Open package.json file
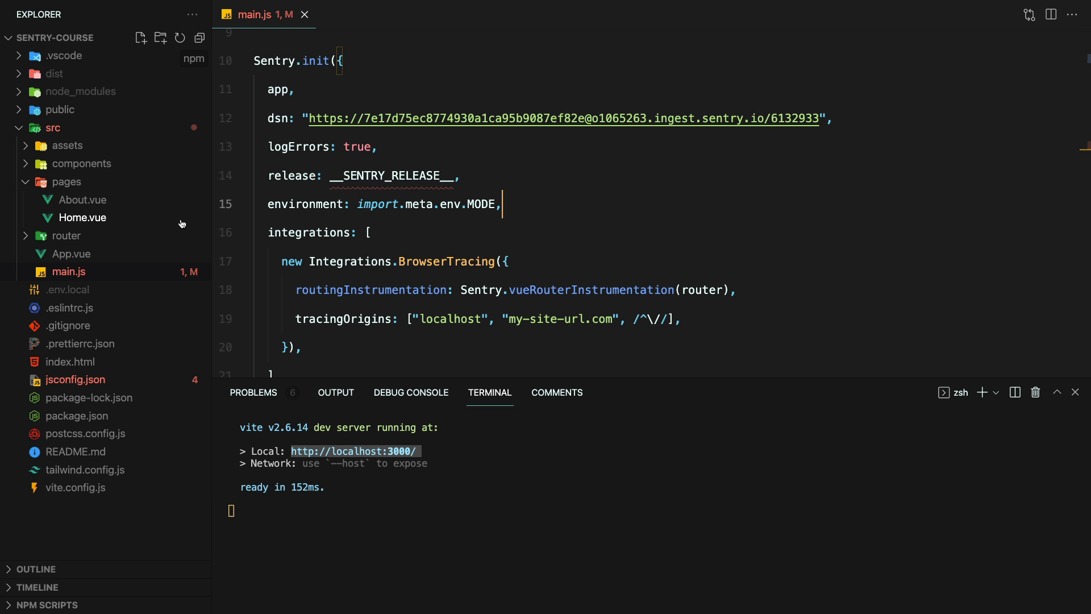1091x614 pixels. click(x=106, y=416)
